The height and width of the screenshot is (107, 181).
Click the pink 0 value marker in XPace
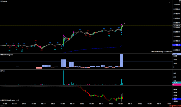click(x=177, y=85)
